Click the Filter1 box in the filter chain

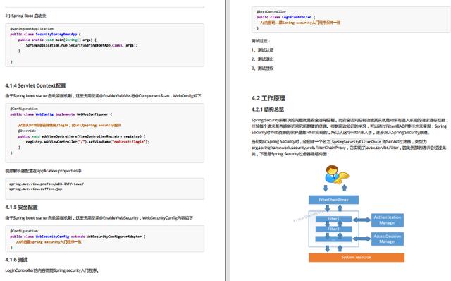pos(333,219)
